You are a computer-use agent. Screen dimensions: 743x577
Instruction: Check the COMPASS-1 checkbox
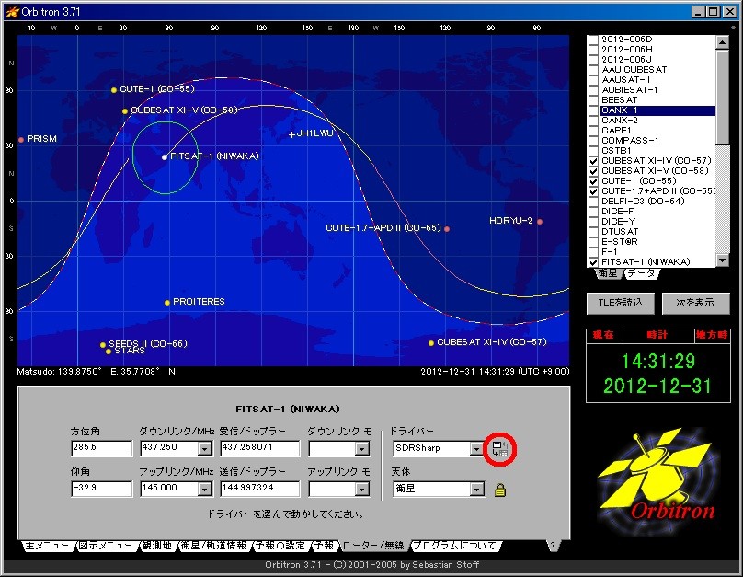593,140
